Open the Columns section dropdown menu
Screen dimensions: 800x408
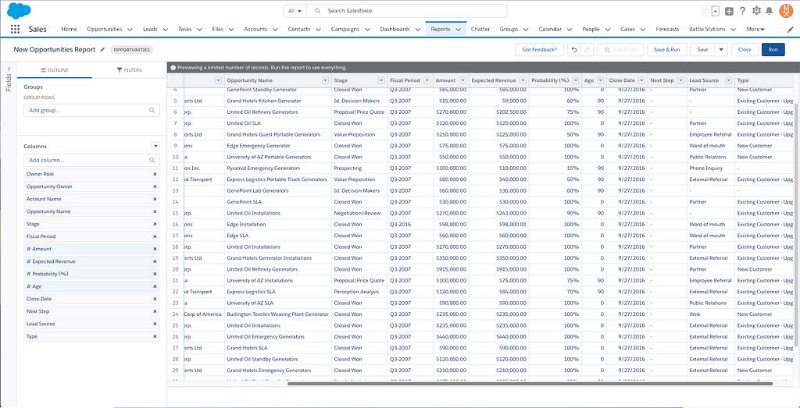coord(155,146)
